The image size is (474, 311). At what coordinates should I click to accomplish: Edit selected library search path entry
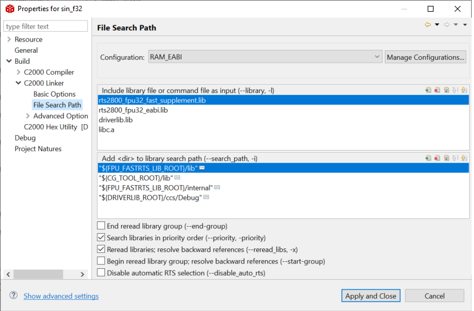click(446, 158)
